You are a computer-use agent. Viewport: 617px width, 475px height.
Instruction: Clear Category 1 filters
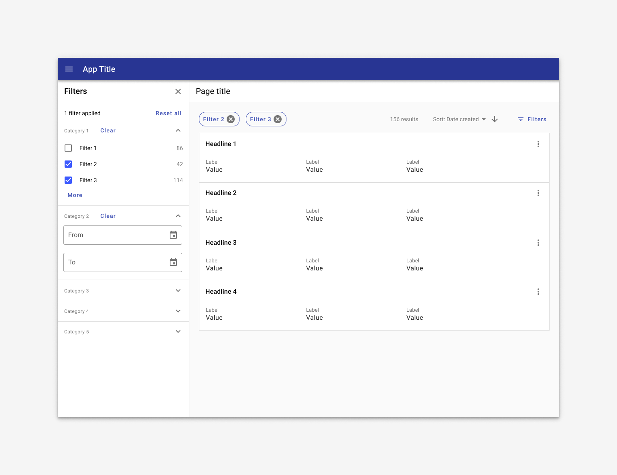pos(108,130)
